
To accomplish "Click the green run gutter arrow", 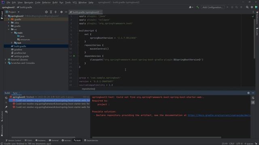I will pyautogui.click(x=74, y=56).
